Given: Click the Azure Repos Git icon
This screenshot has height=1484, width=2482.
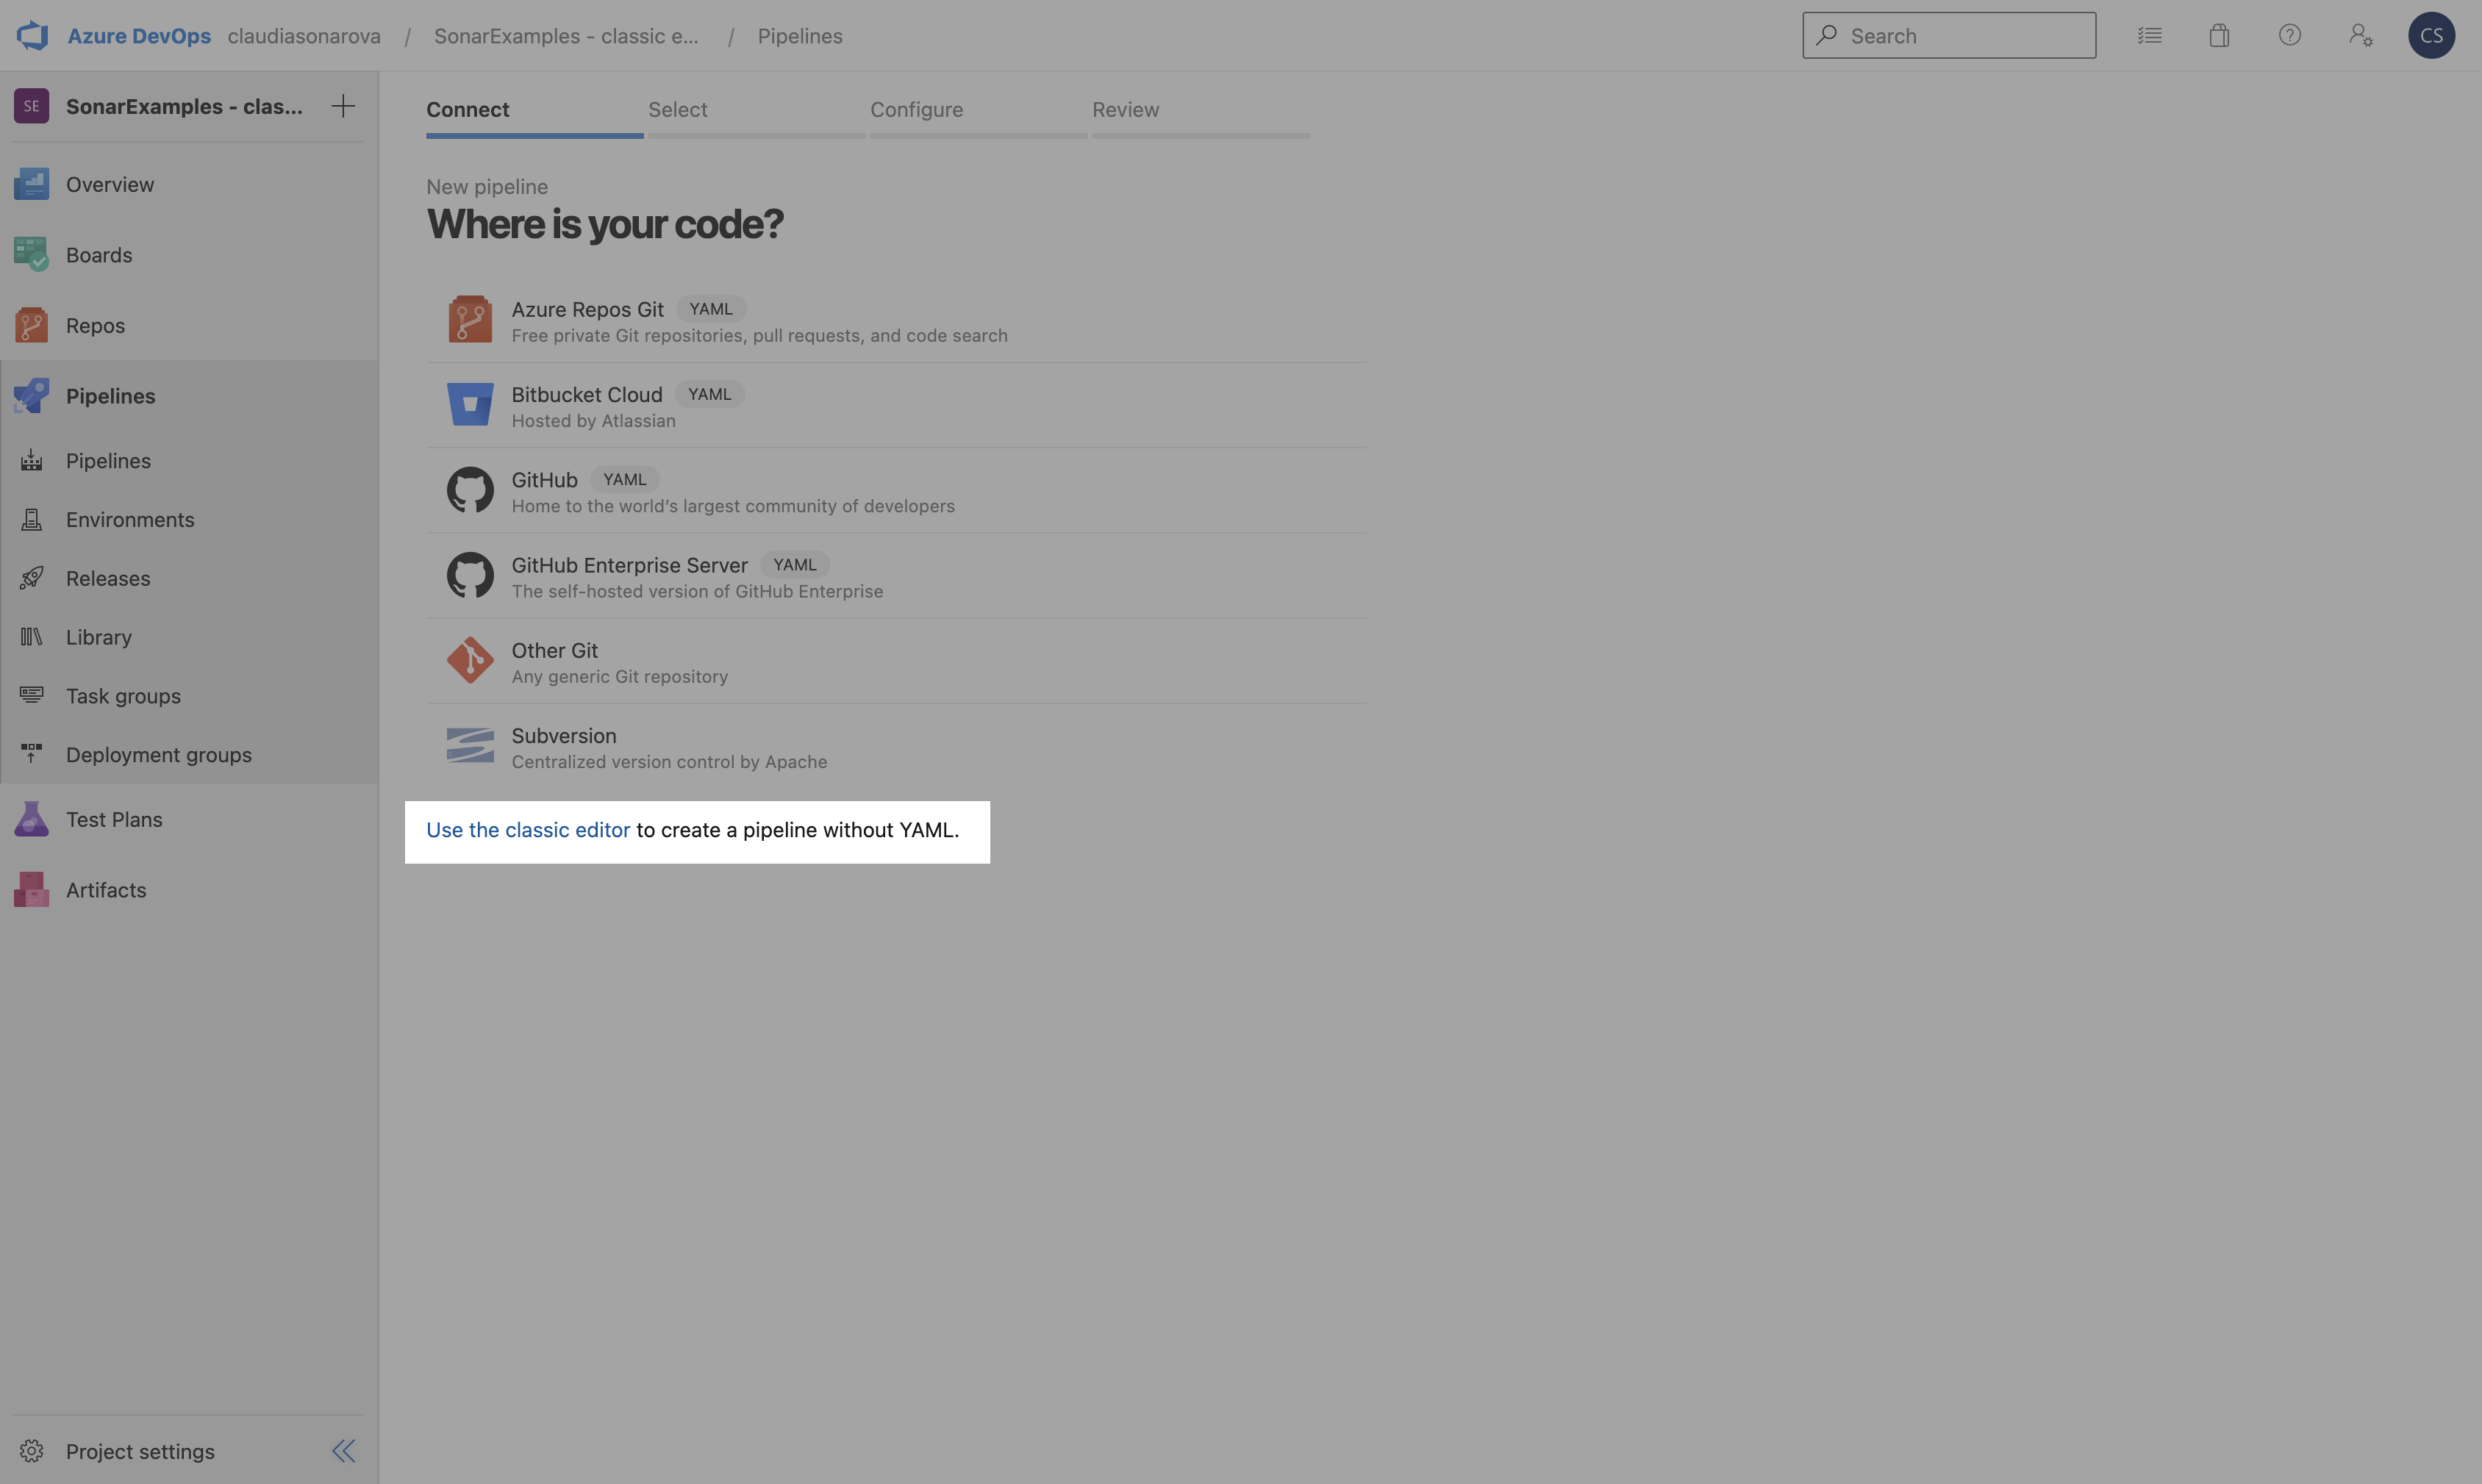Looking at the screenshot, I should point(470,319).
